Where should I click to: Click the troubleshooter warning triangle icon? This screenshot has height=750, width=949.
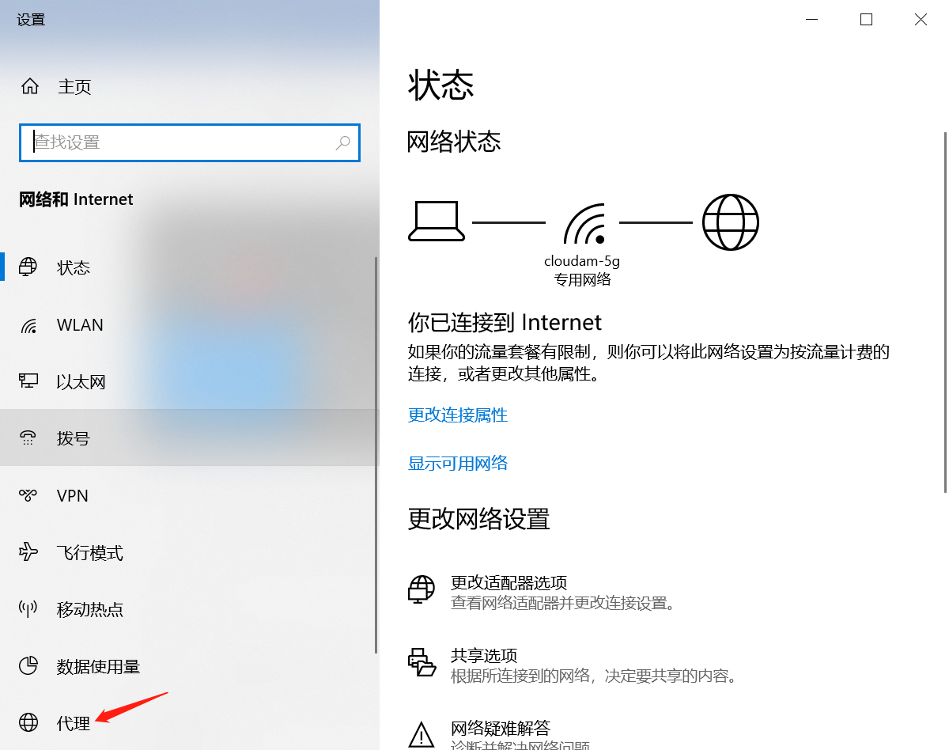[422, 733]
